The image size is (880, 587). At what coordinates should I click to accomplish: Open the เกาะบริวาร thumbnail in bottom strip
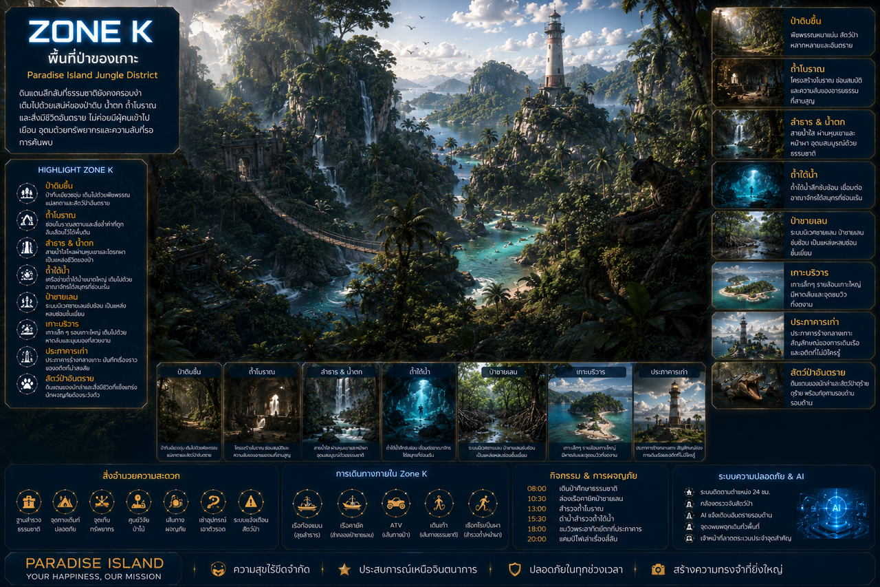[590, 412]
